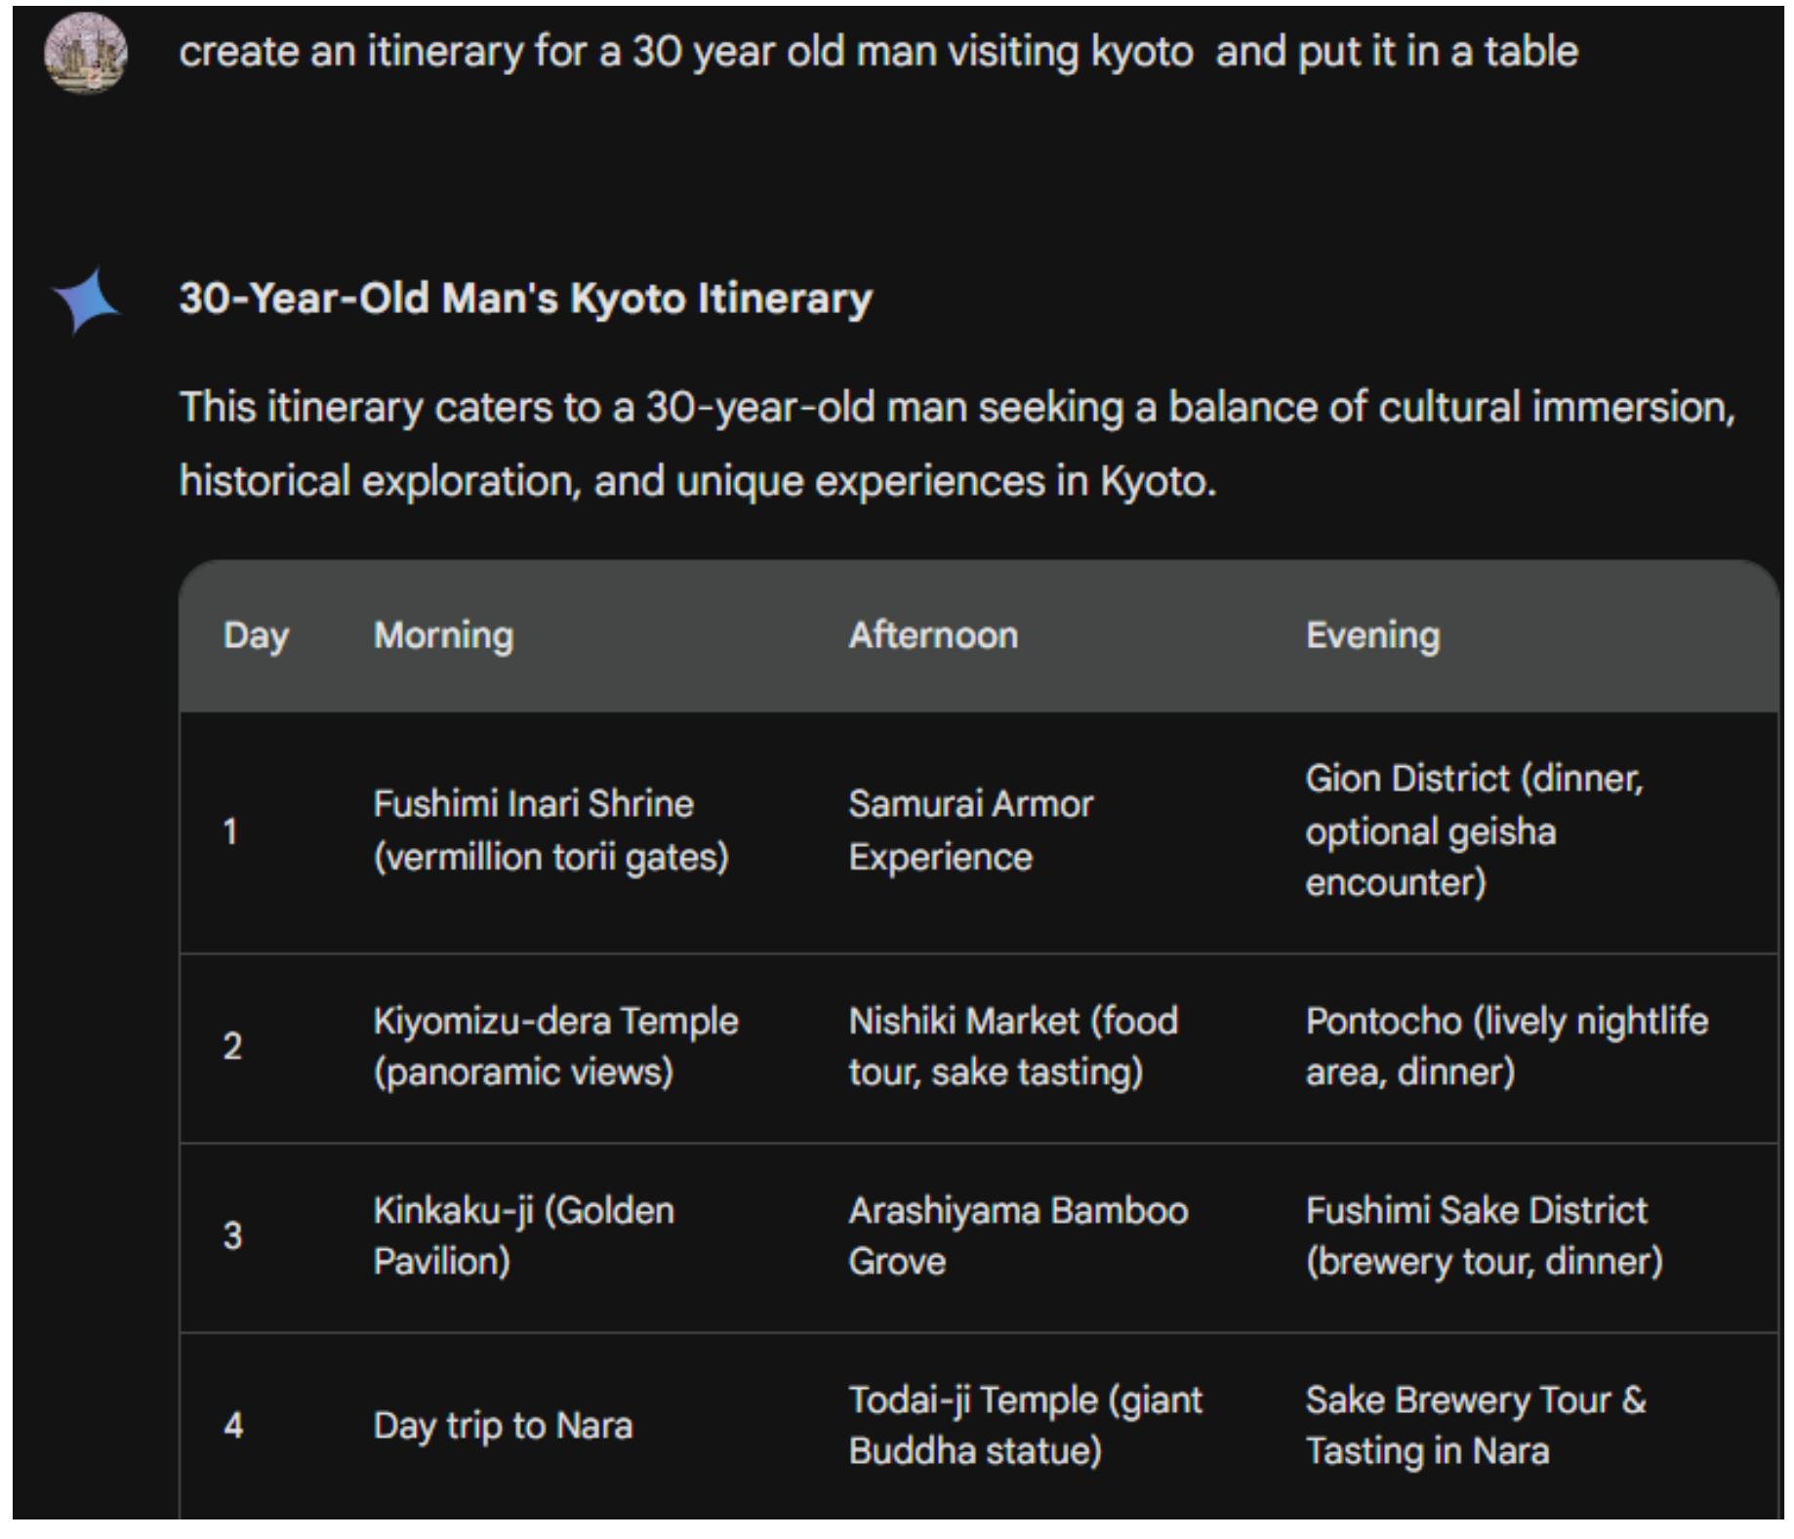Click the Todai-ji Temple cell
1794x1539 pixels.
coord(1025,1426)
